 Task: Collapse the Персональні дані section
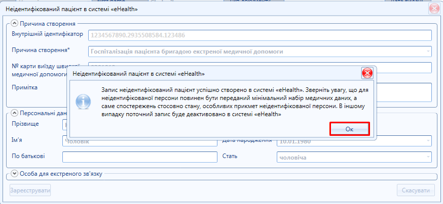point(14,113)
